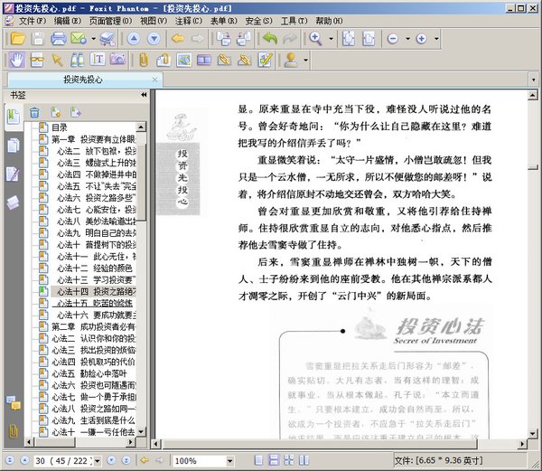
Task: Expand the zoom-in tool dropdown arrow
Action: point(329,39)
